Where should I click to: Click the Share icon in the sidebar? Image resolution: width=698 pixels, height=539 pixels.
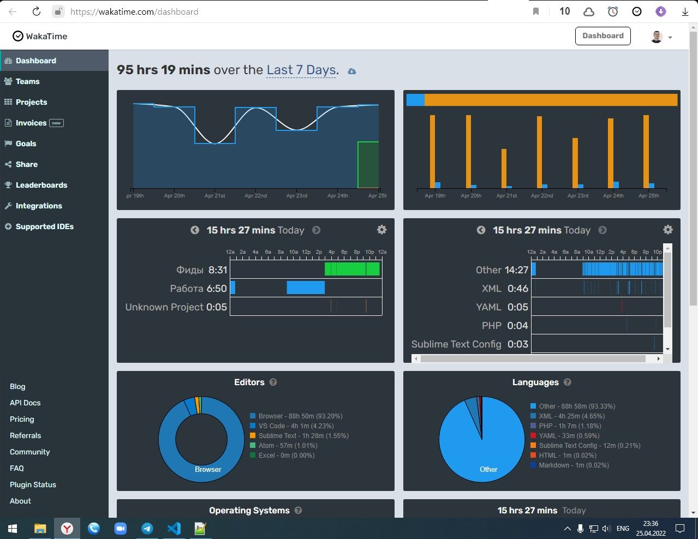8,164
